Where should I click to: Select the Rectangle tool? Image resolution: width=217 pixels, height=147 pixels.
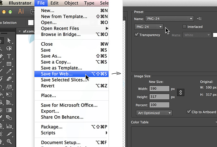[9, 64]
